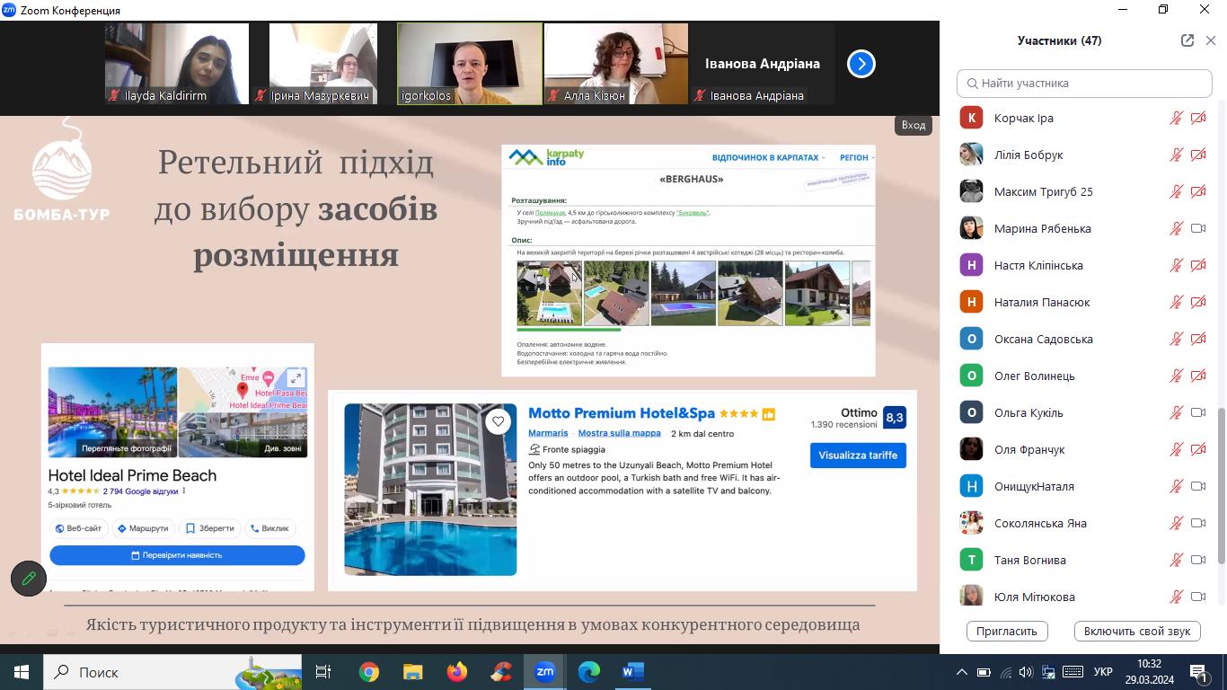Open Firefox from the taskbar
Screen dimensions: 1227x690
click(x=457, y=671)
